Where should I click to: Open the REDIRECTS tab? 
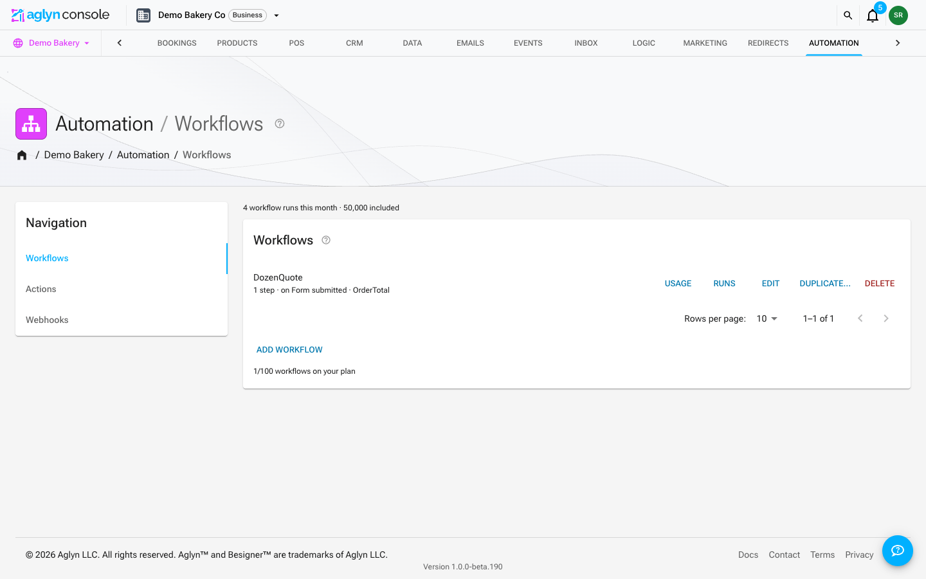click(768, 43)
